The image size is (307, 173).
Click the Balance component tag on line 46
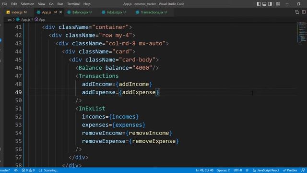(x=90, y=68)
